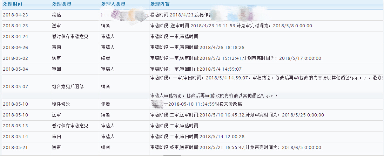Select date 2018-04-24
Image resolution: width=384 pixels, height=156 pixels.
pos(15,37)
